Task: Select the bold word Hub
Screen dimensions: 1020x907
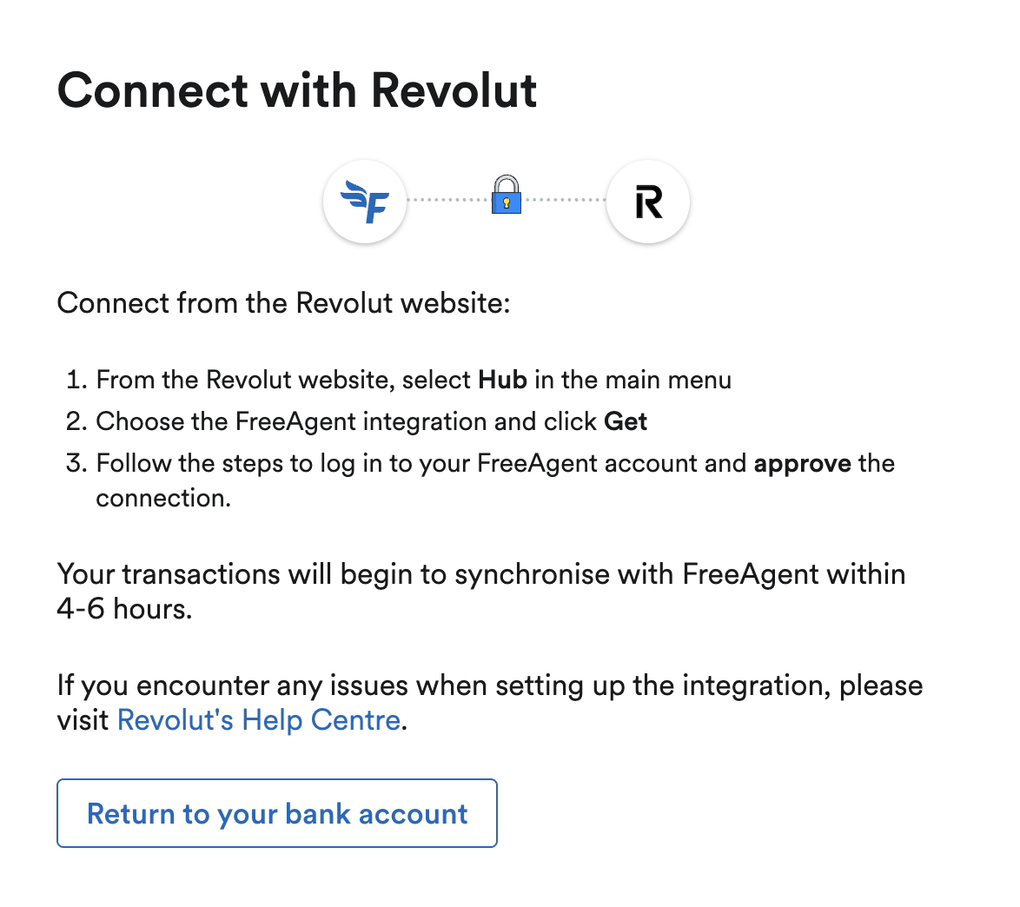Action: point(504,380)
